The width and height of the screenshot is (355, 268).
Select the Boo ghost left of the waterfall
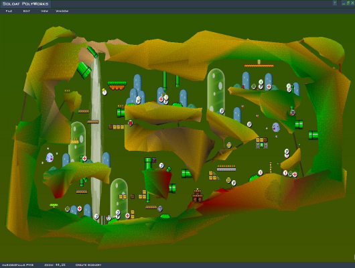[x=50, y=157]
